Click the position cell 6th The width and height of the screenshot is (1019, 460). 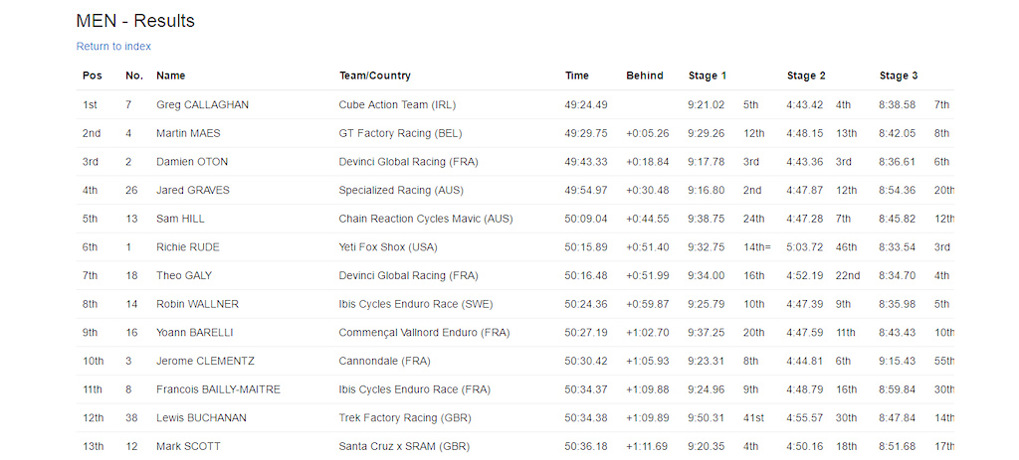coord(91,247)
